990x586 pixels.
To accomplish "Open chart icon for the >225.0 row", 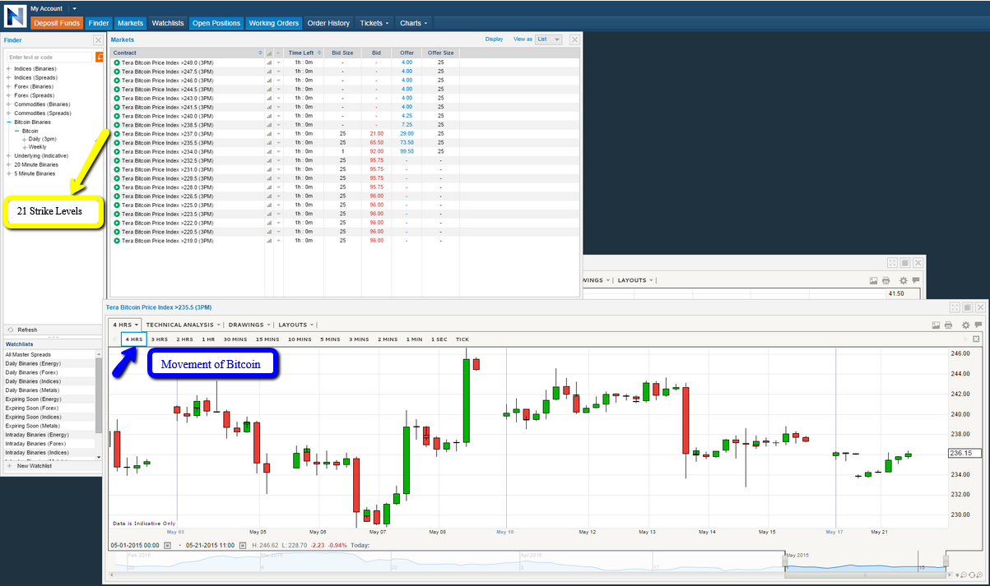I will (269, 205).
